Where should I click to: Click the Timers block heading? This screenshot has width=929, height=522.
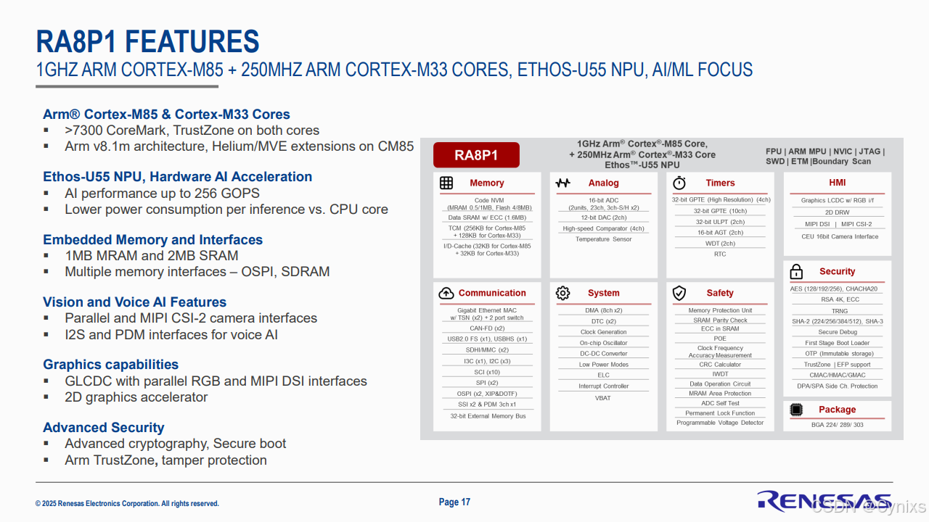720,183
